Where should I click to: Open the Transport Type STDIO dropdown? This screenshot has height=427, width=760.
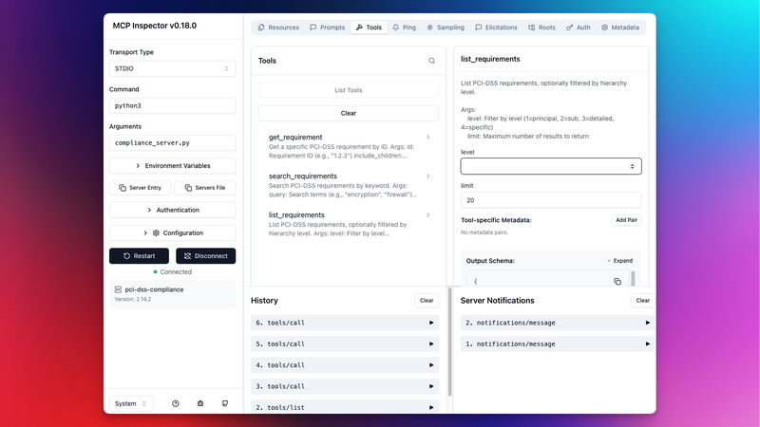click(x=172, y=68)
